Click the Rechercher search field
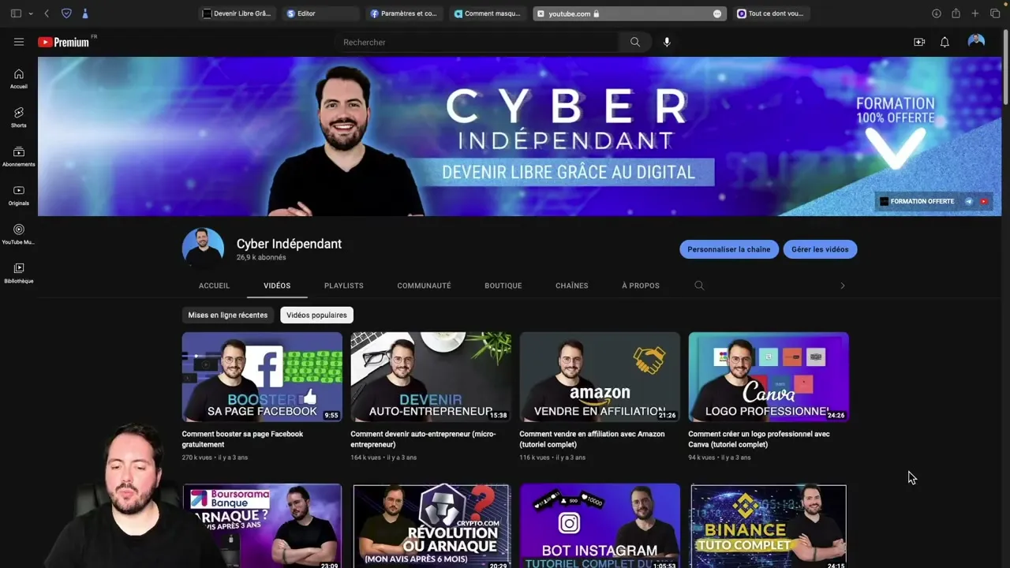The width and height of the screenshot is (1010, 568). tap(477, 42)
